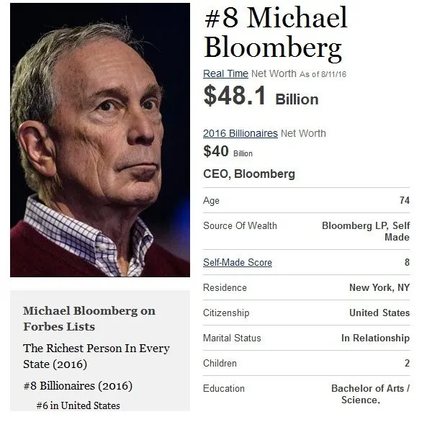
Task: Click Michael Bloomberg's portrait photo
Action: [x=100, y=140]
